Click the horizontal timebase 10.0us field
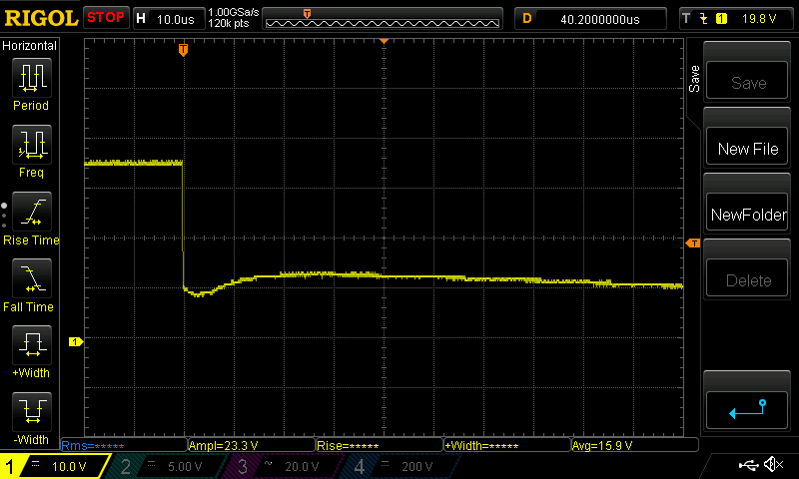This screenshot has width=799, height=479. click(x=168, y=19)
